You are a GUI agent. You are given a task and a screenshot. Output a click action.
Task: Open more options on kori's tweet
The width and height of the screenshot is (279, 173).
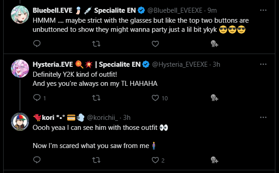(263, 117)
